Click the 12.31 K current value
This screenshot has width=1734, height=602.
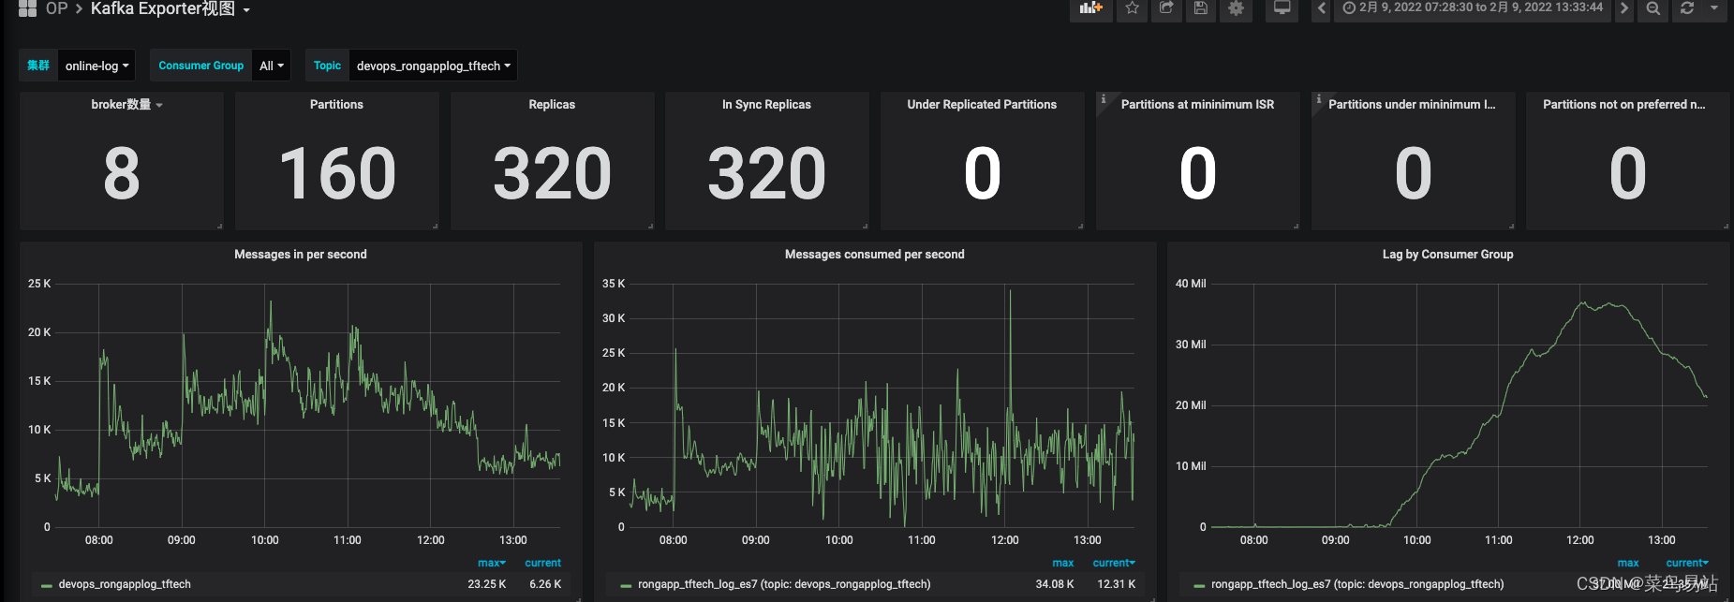(1117, 584)
